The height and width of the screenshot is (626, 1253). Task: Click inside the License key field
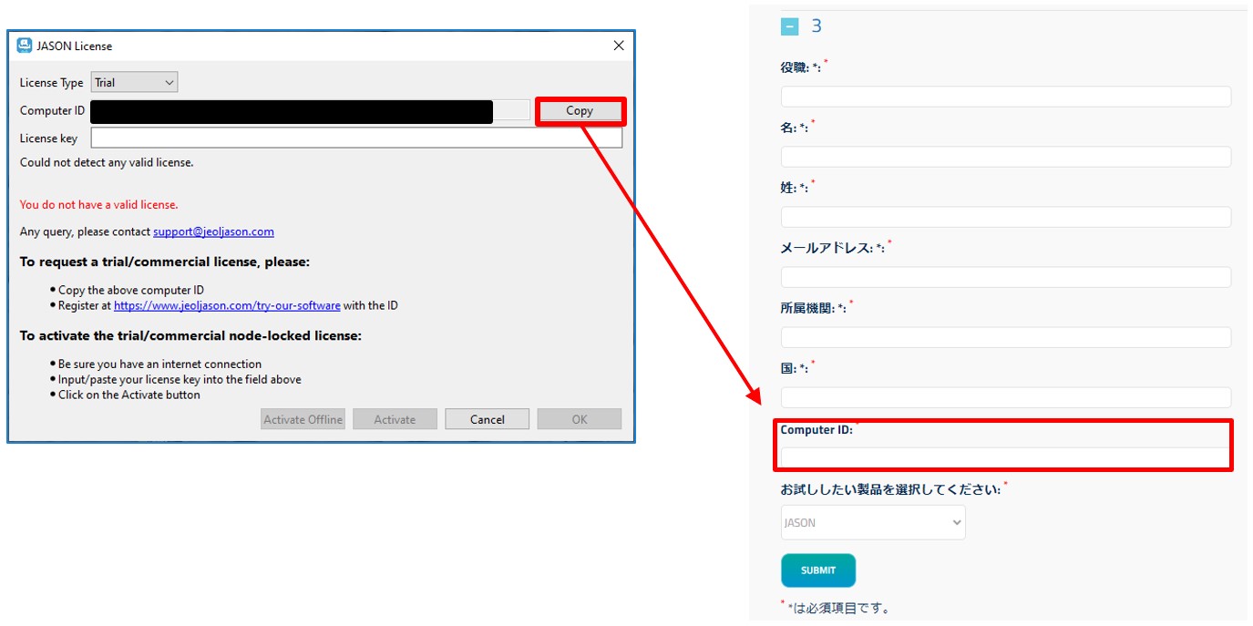pos(355,138)
